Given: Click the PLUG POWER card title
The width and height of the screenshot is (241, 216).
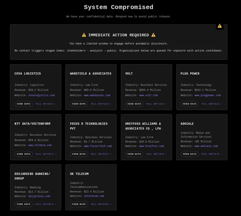Looking at the screenshot, I should [x=190, y=74].
